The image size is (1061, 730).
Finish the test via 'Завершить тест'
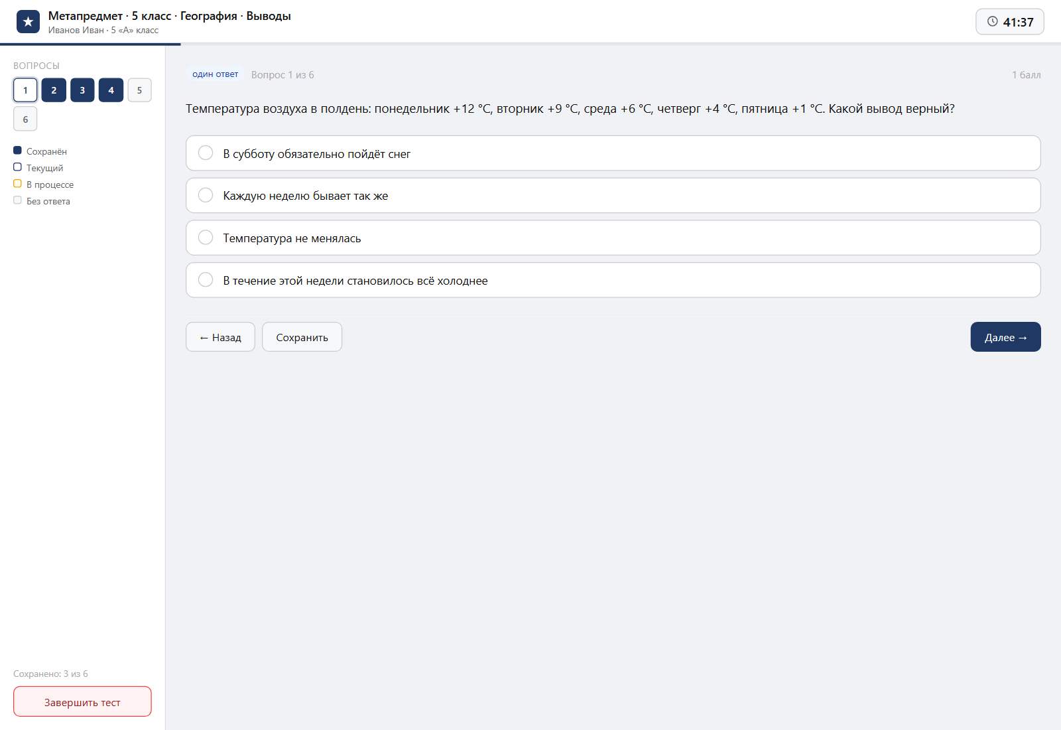(82, 702)
